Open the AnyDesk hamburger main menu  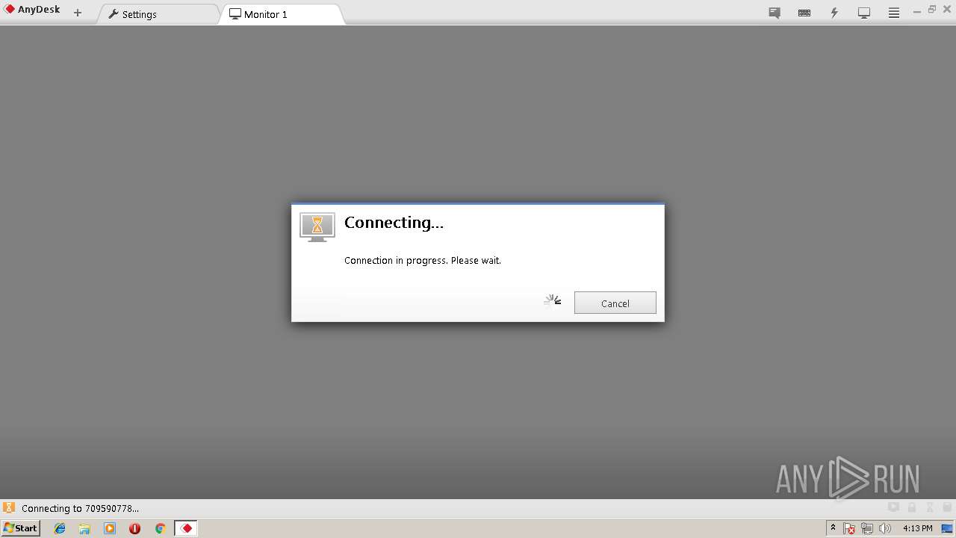(893, 13)
